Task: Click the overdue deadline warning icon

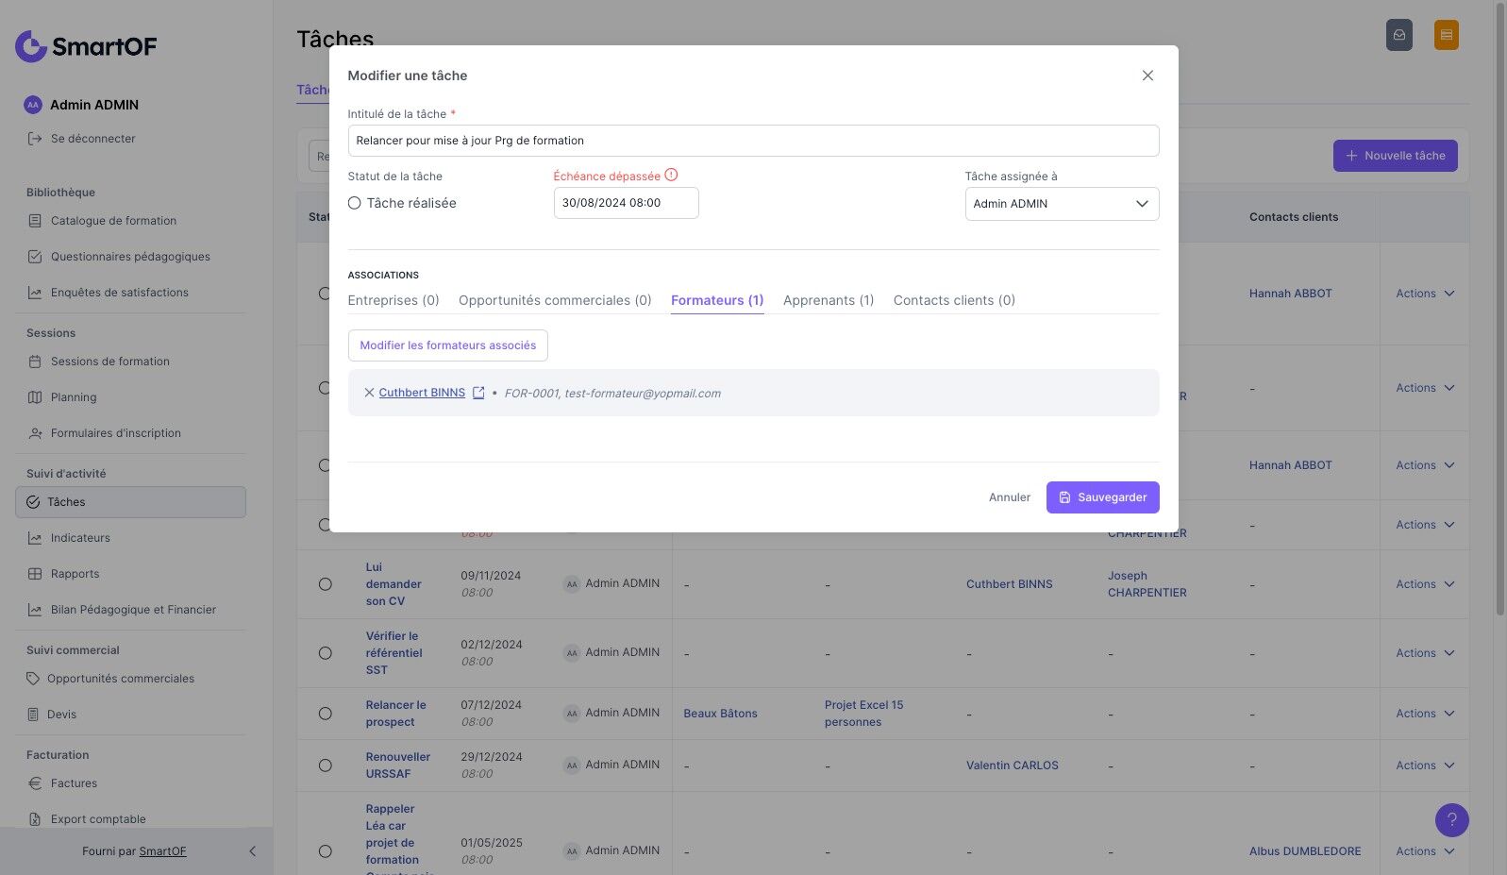Action: pos(671,175)
